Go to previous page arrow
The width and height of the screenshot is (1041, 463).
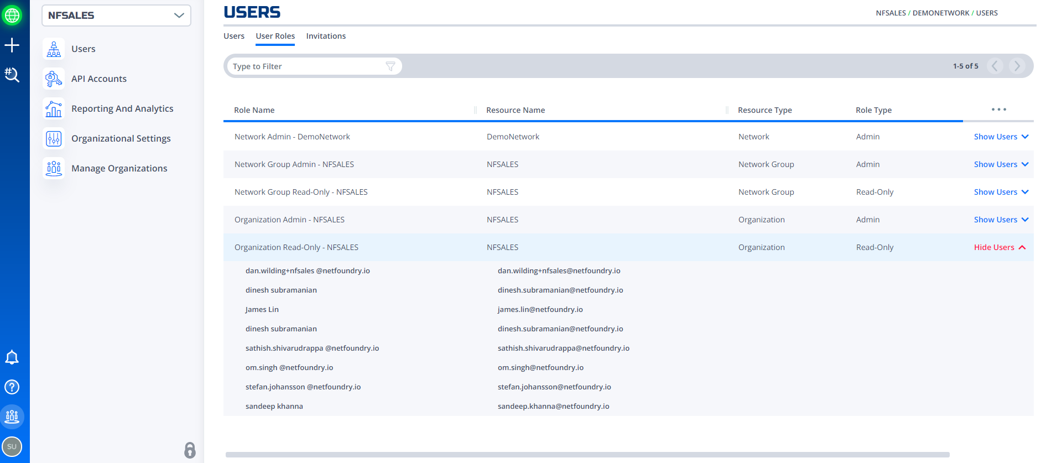pyautogui.click(x=995, y=66)
